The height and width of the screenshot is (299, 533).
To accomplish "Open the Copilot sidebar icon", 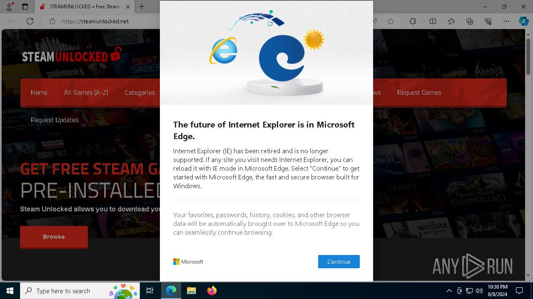I will pos(523,21).
